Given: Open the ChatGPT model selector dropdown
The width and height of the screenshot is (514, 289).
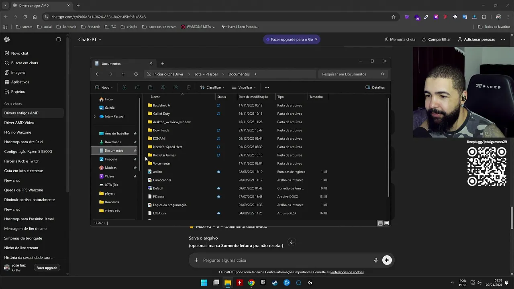Looking at the screenshot, I should [x=90, y=39].
